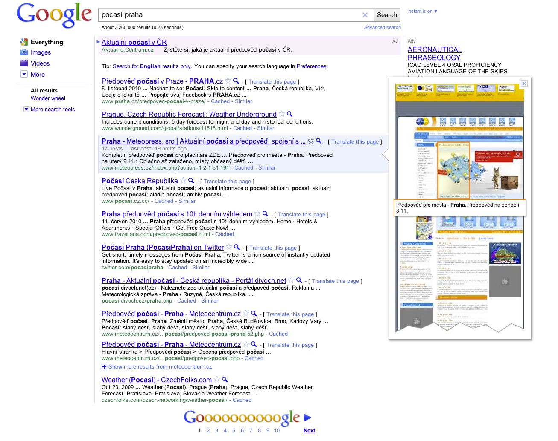Open Počasí Praha (PocasiPraha) on Twitter title
This screenshot has width=558, height=441.
tap(163, 247)
